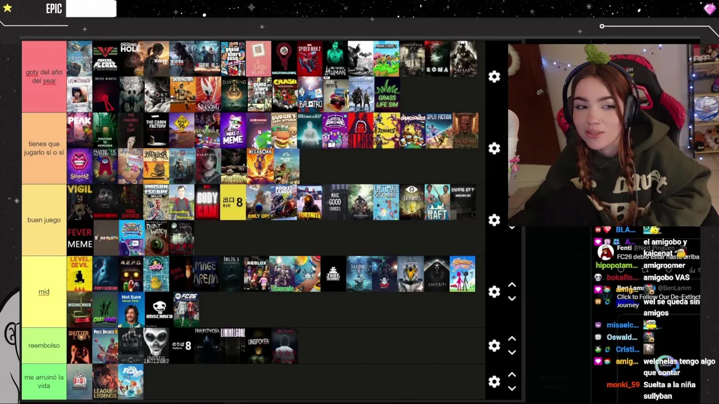The width and height of the screenshot is (719, 404).
Task: Select the Split Fiction cover
Action: [439, 130]
